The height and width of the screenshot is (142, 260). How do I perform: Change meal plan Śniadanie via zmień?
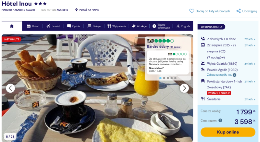point(250,99)
